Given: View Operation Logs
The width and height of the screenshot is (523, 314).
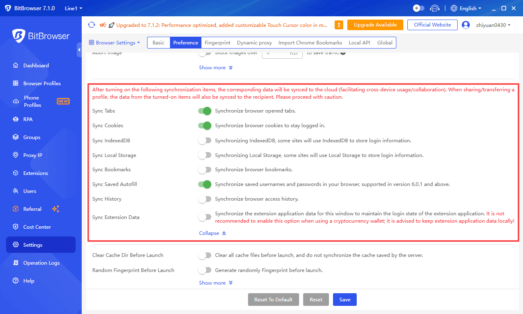Looking at the screenshot, I should (x=40, y=263).
